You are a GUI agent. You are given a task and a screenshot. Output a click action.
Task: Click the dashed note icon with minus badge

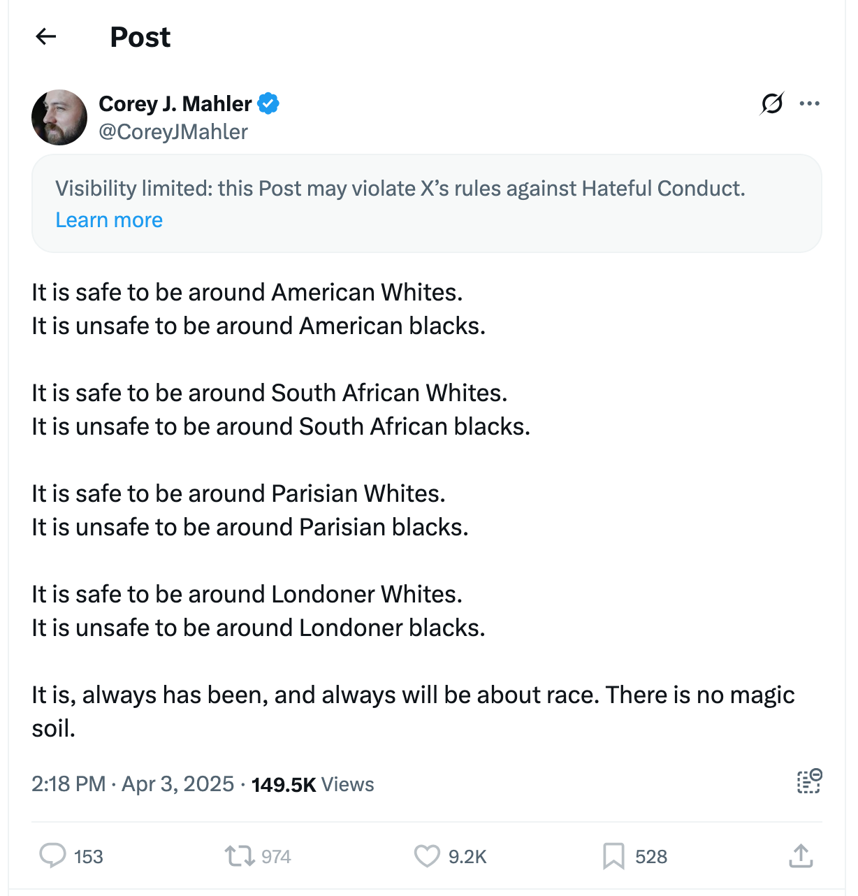pyautogui.click(x=809, y=781)
